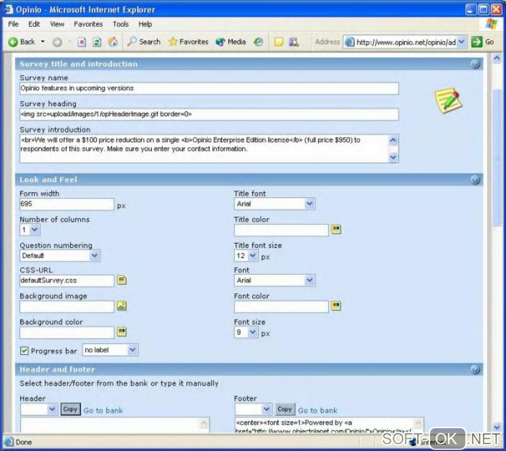Click the page icon in address bar
The width and height of the screenshot is (506, 451).
coord(350,42)
